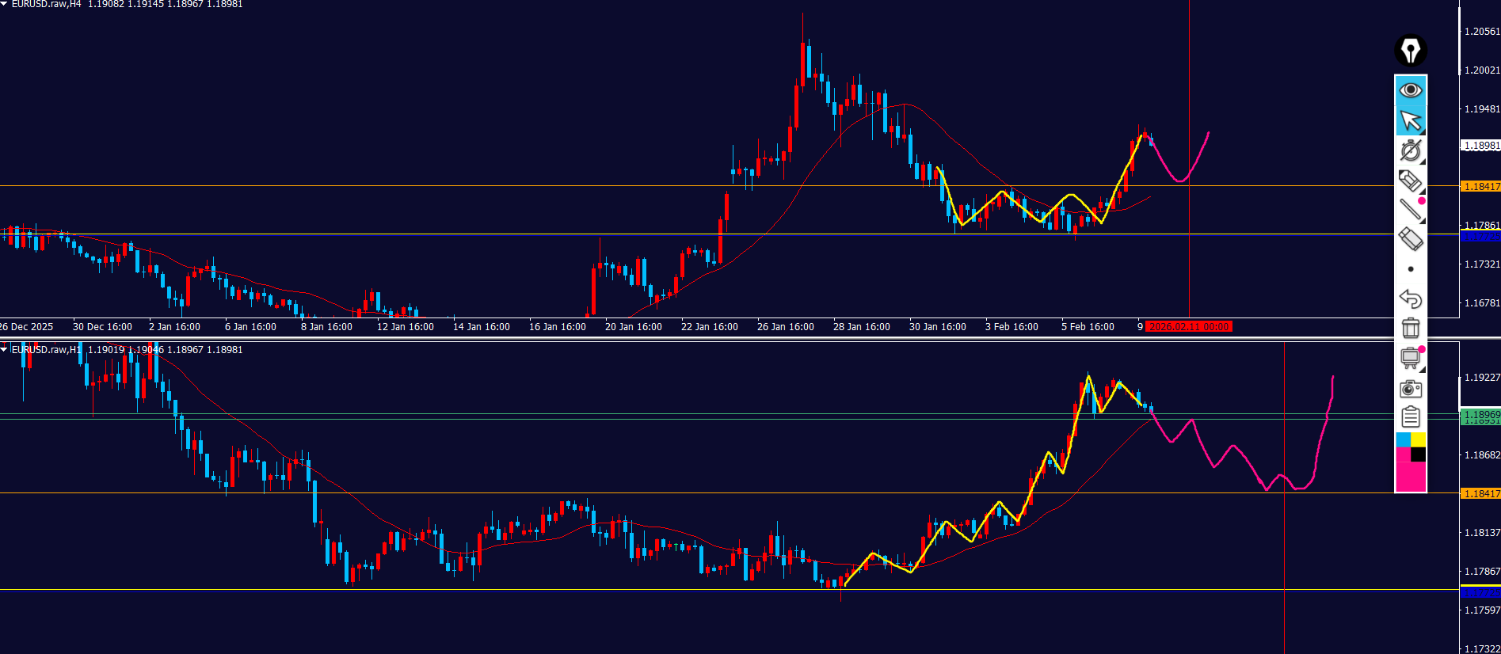Take a screenshot with the camera icon
1501x654 pixels.
[1410, 388]
